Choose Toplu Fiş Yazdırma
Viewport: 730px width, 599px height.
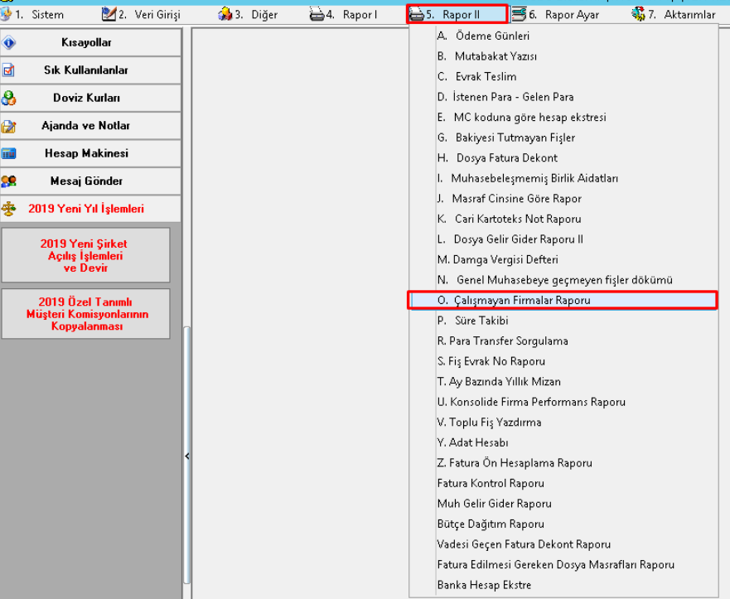(x=563, y=423)
